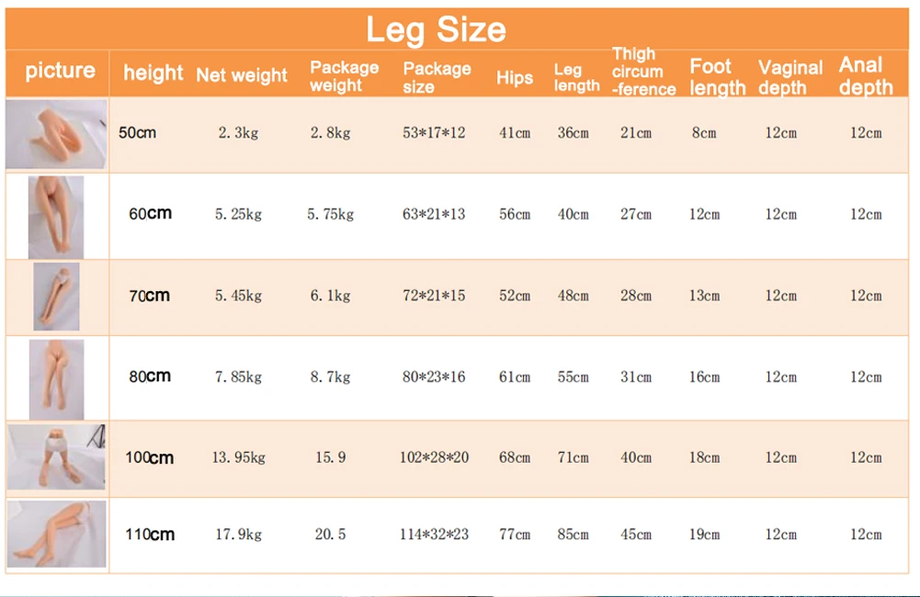920x597 pixels.
Task: Select the "Hips" column header
Action: click(x=515, y=77)
